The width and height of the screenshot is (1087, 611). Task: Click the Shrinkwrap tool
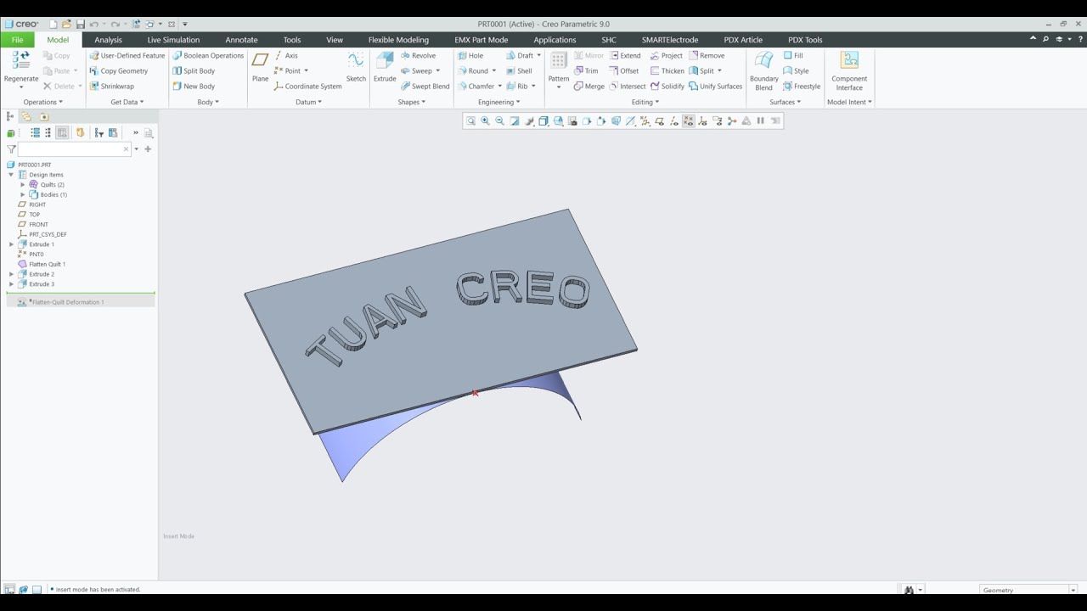click(111, 86)
